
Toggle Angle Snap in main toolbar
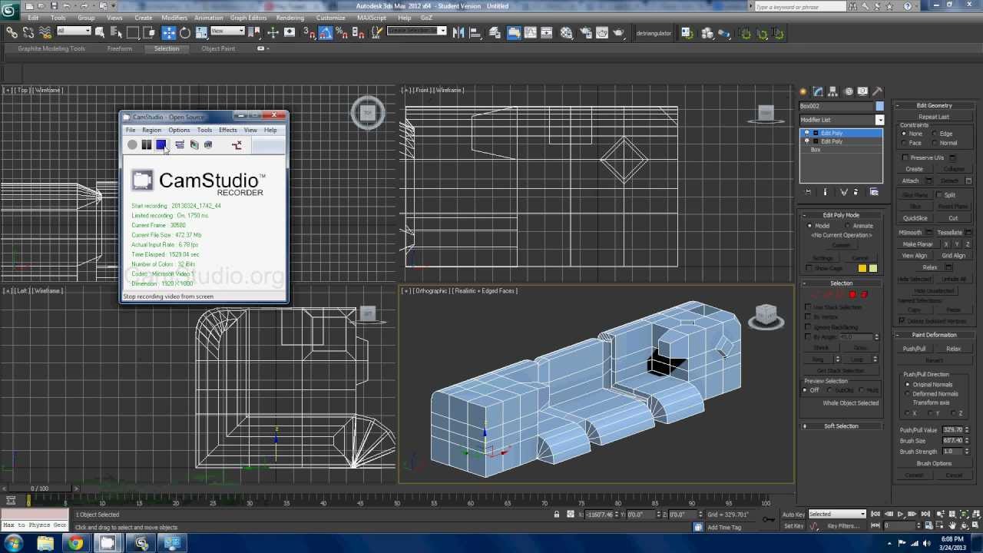click(326, 32)
